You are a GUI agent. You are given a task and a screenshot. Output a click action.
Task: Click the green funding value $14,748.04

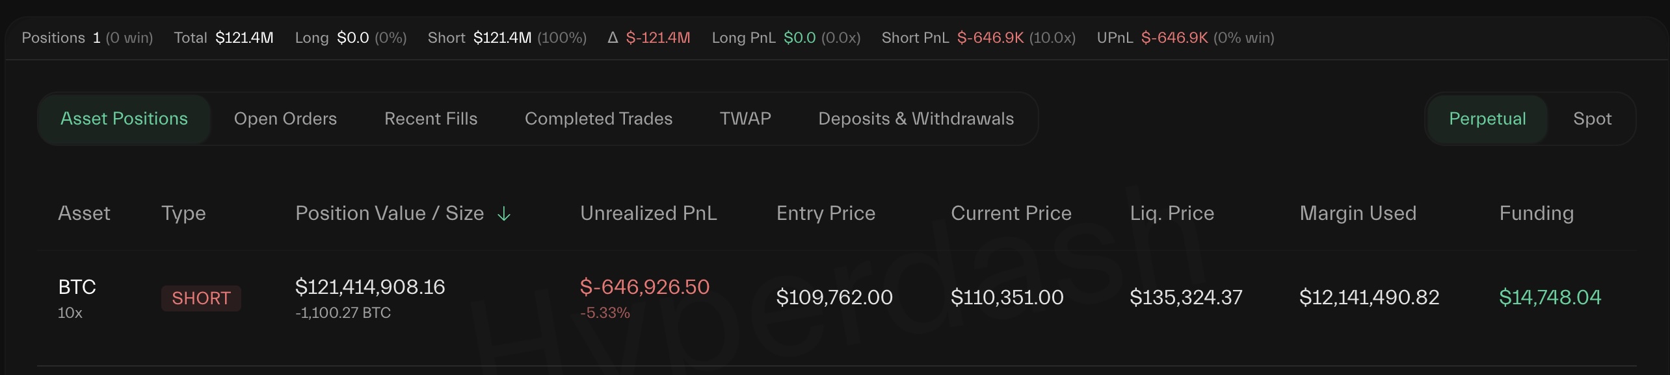[1550, 297]
